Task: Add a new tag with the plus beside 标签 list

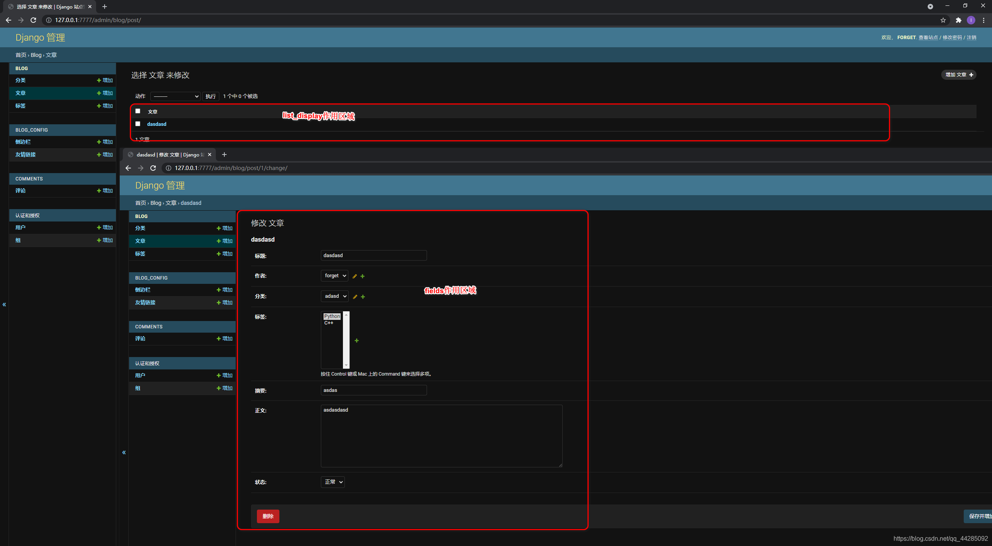Action: click(x=357, y=340)
